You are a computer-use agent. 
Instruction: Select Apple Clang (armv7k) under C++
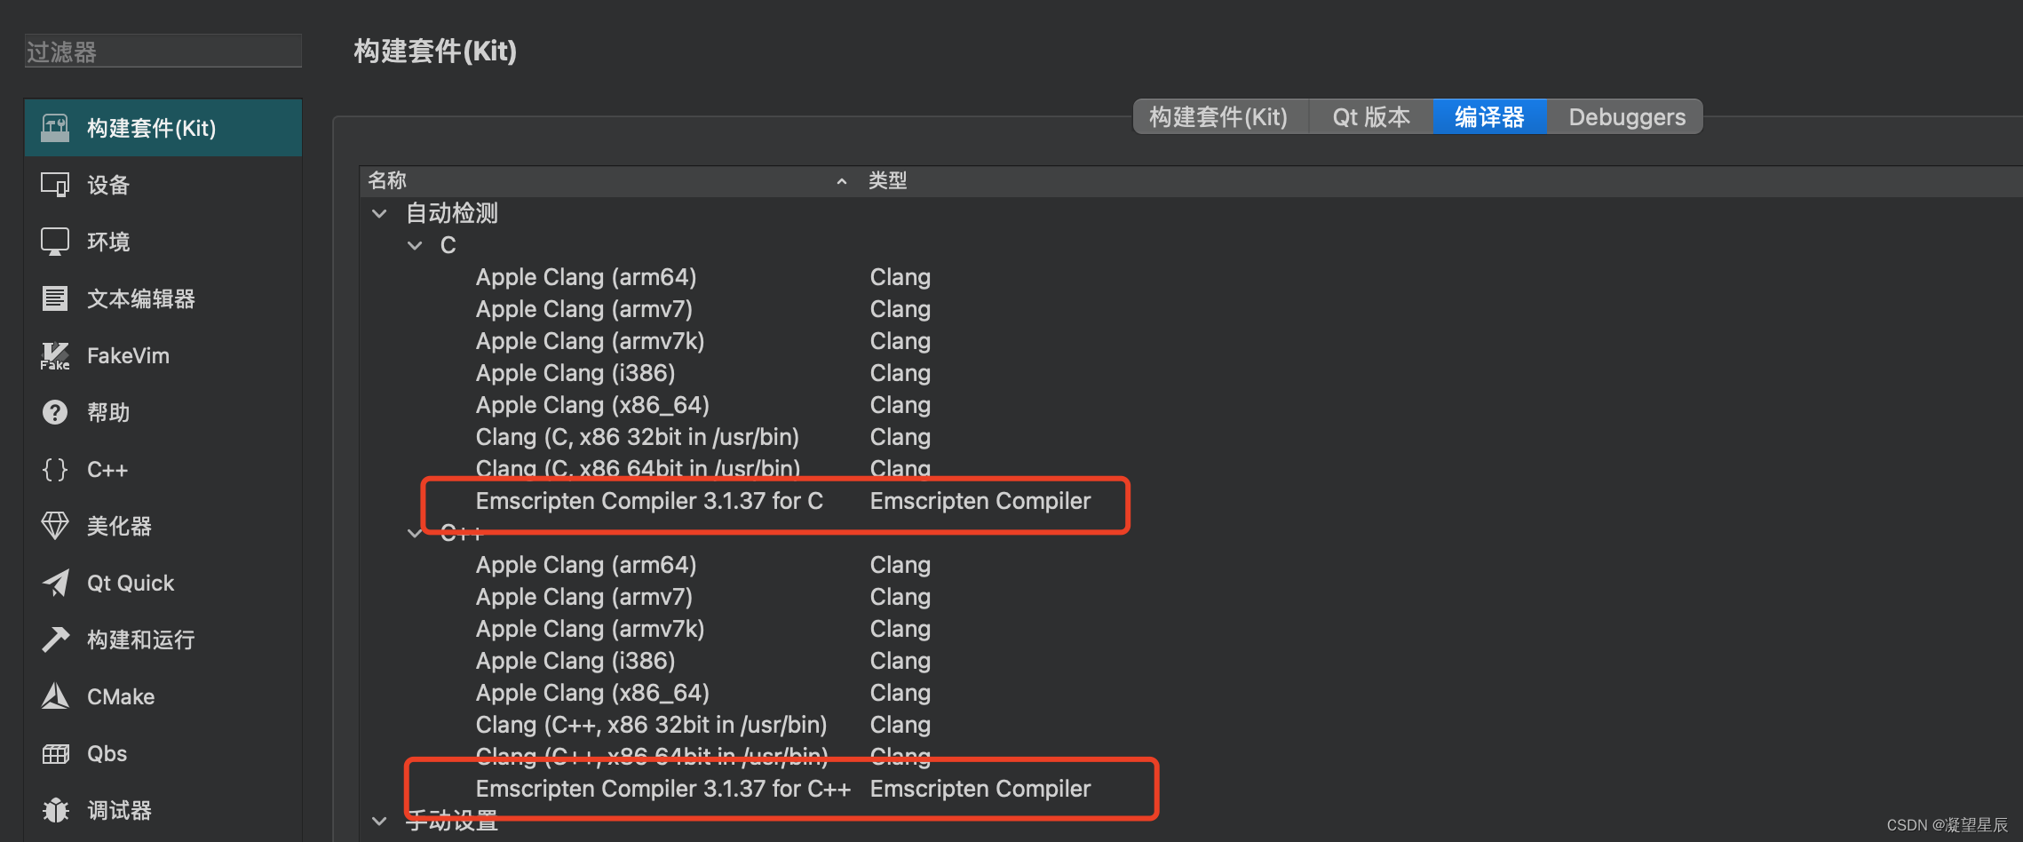[590, 629]
